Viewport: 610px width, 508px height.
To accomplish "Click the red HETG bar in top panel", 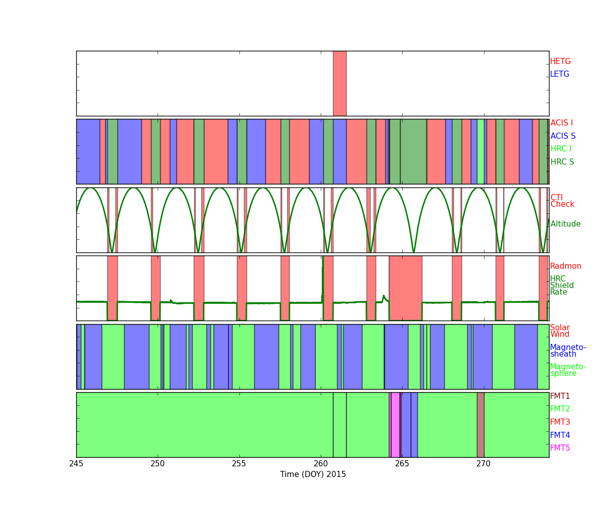I will (340, 83).
